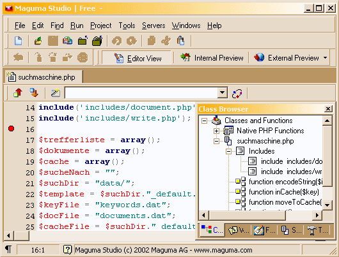Open the Project menu
This screenshot has height=257, width=339.
click(101, 26)
